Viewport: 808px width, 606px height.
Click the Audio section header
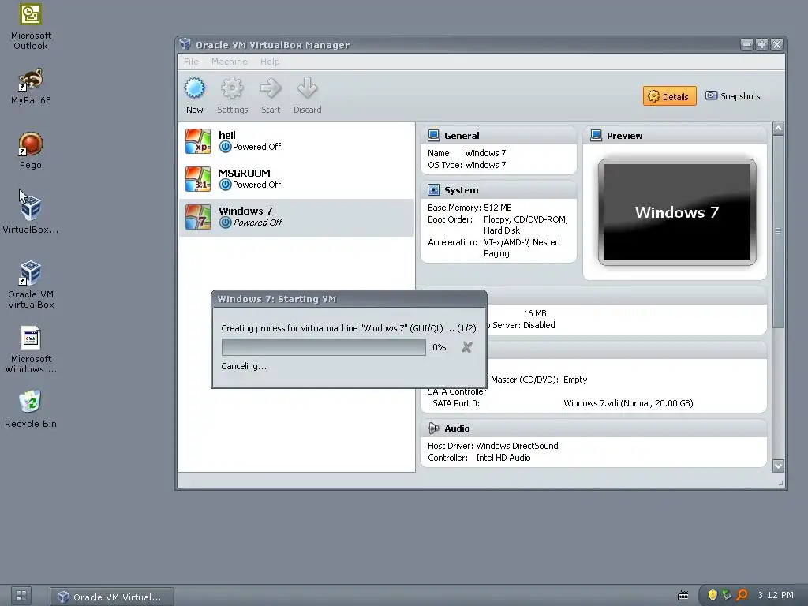(593, 428)
